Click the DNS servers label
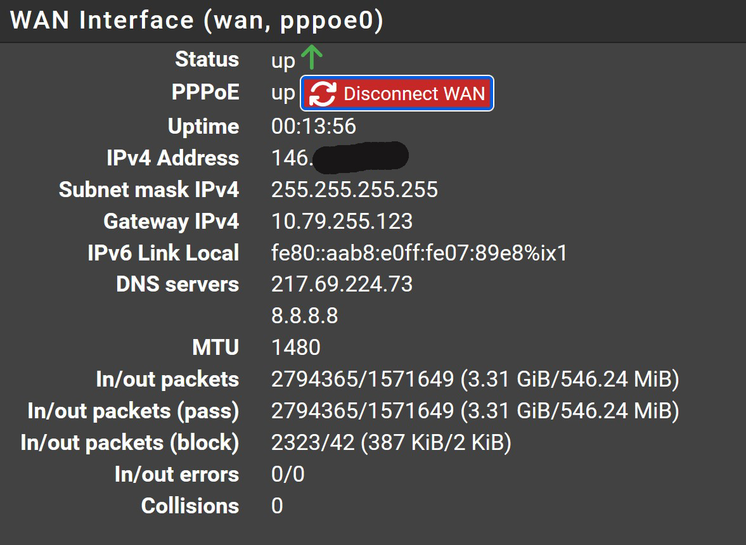The width and height of the screenshot is (746, 545). click(177, 285)
